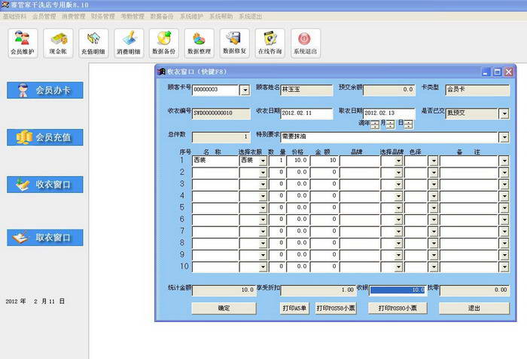Open the 财务管理 menu
527x359 pixels.
point(102,16)
